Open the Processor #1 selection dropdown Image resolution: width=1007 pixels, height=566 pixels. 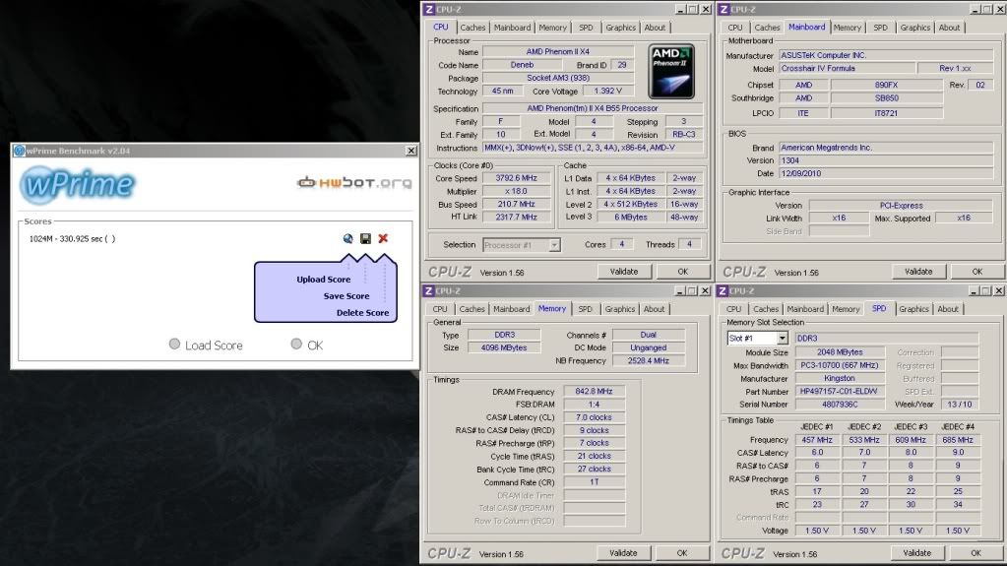point(521,244)
